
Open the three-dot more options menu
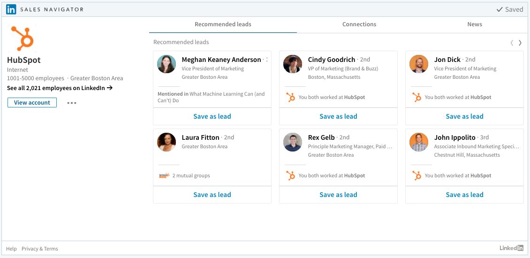(72, 103)
